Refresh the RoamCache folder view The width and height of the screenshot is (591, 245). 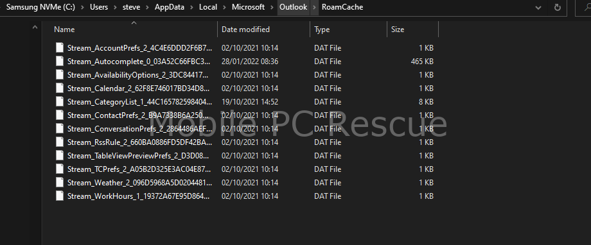558,8
